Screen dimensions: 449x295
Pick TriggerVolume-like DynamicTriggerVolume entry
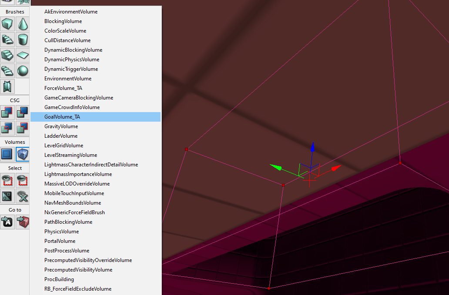tap(71, 69)
